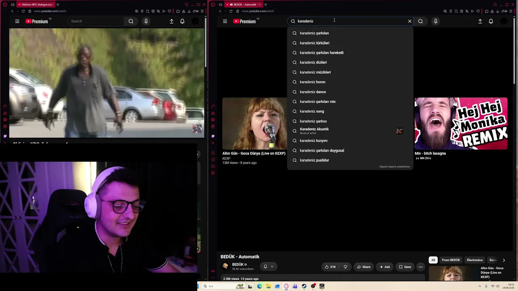This screenshot has height=291, width=518.
Task: Open the BEDÜK channel name link
Action: (x=238, y=264)
